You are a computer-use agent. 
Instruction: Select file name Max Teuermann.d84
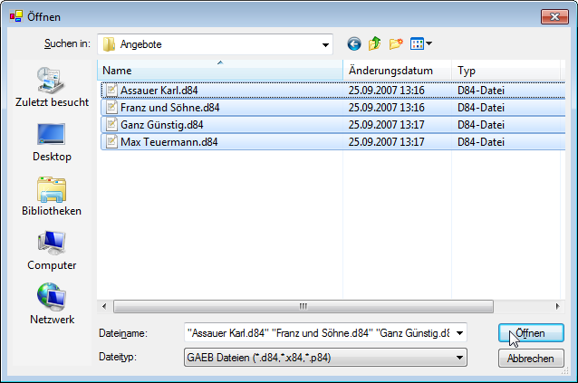(169, 142)
